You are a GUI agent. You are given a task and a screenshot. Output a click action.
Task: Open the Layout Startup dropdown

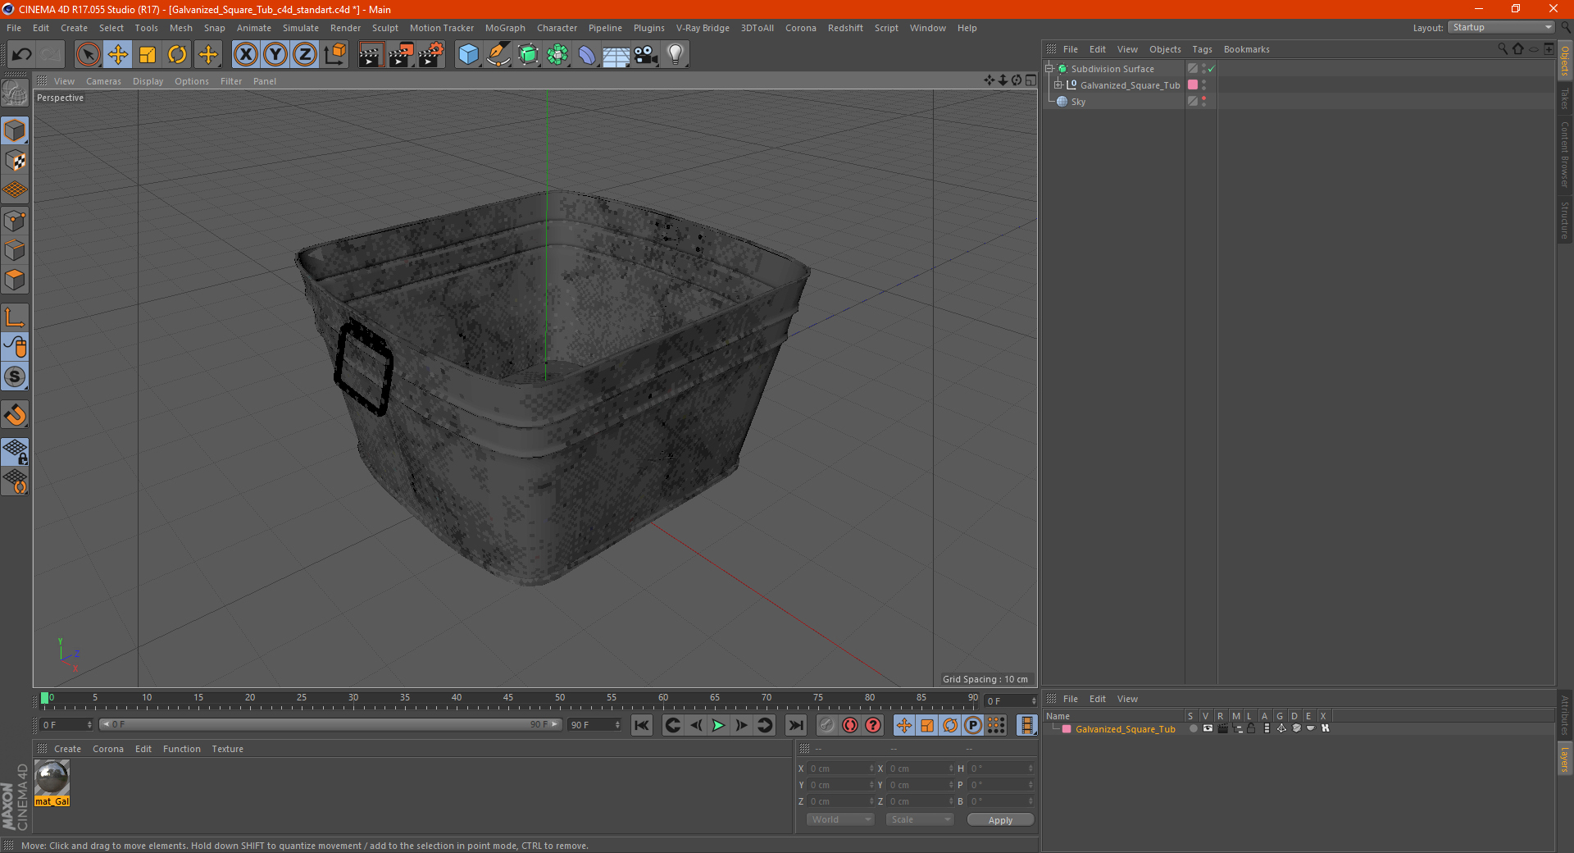coord(1501,27)
